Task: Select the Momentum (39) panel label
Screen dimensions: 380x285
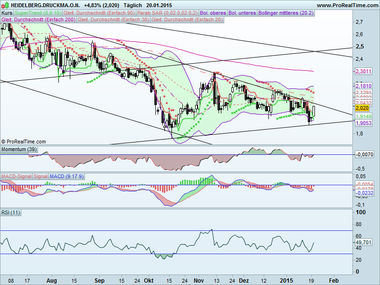Action: (19, 149)
